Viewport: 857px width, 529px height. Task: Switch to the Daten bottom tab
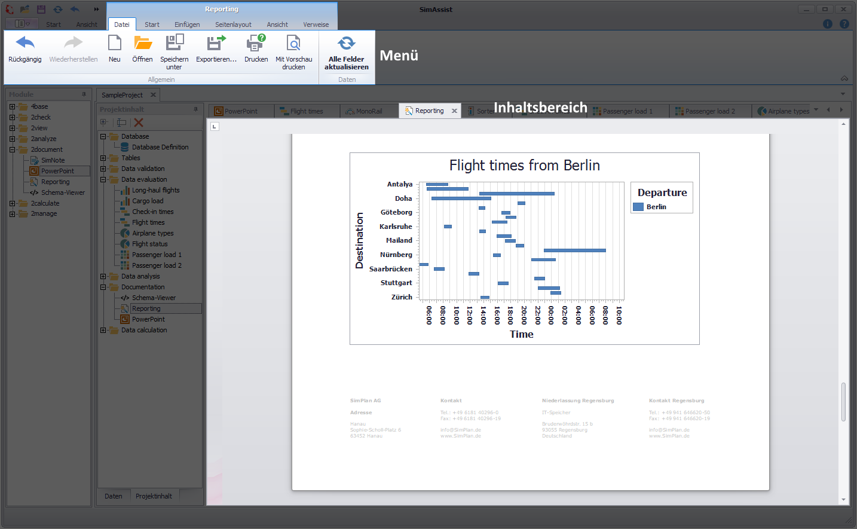pyautogui.click(x=114, y=496)
